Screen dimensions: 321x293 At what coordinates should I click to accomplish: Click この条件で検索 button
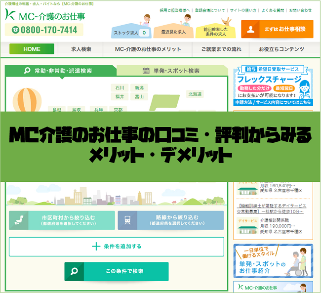click(117, 271)
